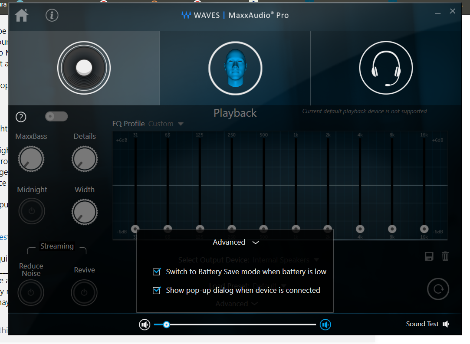Screen dimensions: 470x344
Task: Delete the preset with trash icon
Action: click(x=445, y=256)
